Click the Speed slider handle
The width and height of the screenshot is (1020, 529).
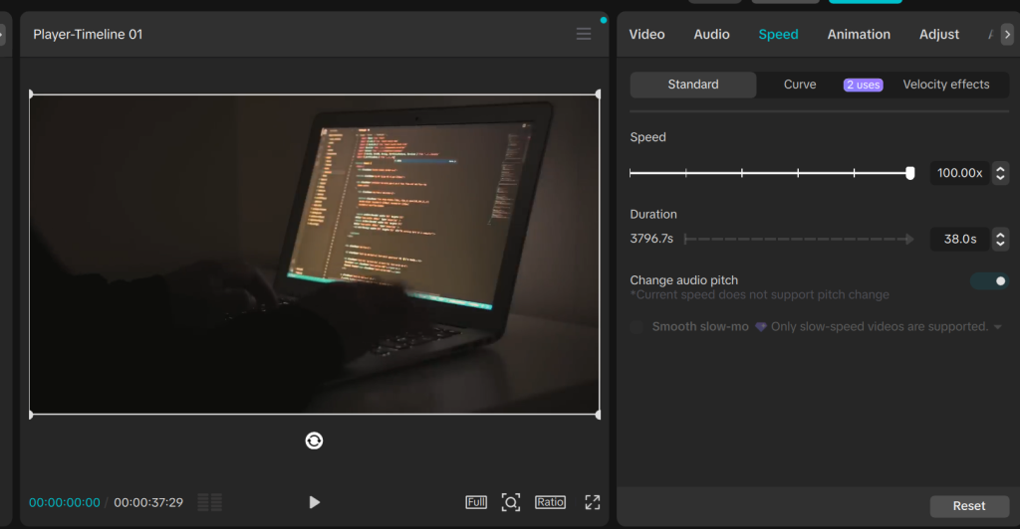tap(909, 173)
